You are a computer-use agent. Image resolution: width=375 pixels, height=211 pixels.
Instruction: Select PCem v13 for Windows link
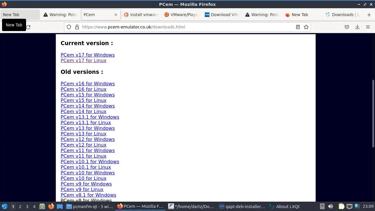88,128
